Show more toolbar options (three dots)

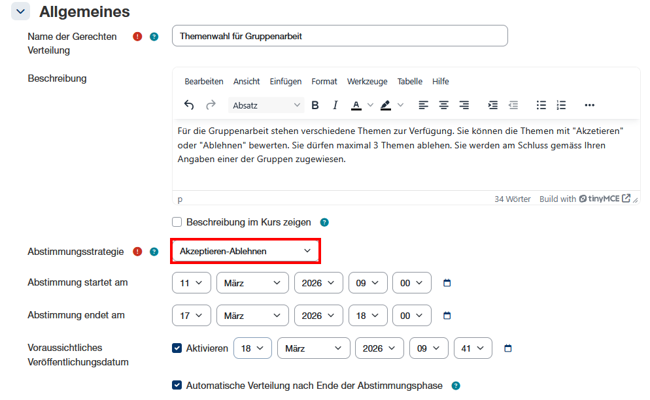coord(589,105)
